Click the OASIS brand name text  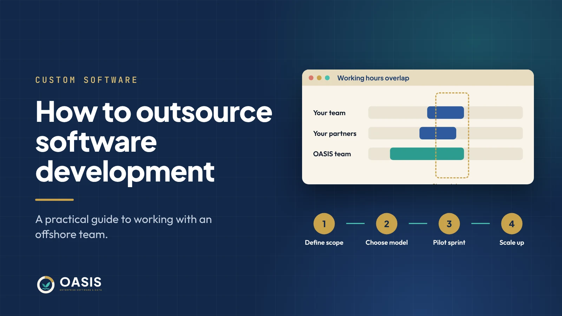click(81, 282)
